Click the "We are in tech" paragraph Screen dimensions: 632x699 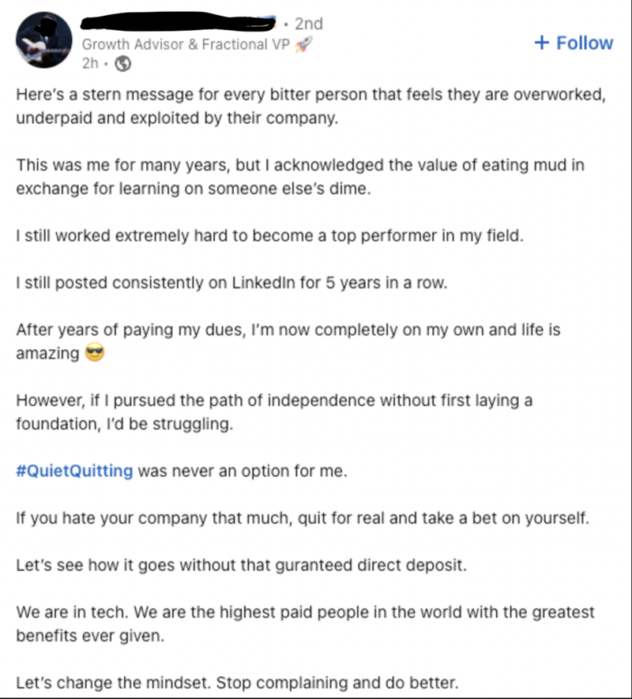[305, 624]
